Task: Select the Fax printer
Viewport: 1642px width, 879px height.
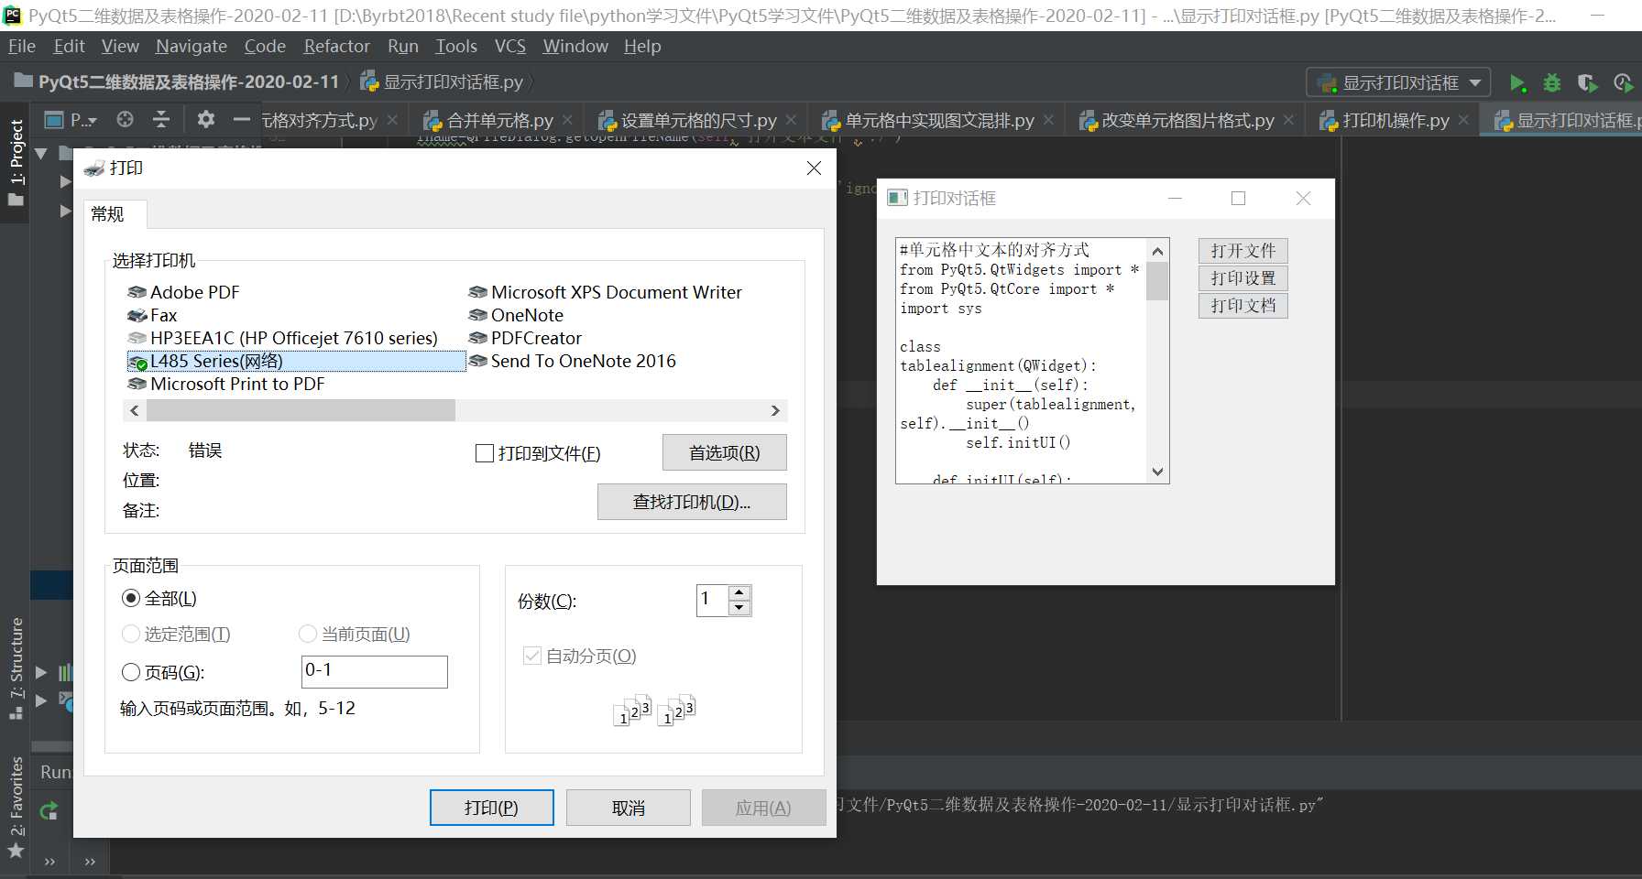Action: (x=152, y=315)
